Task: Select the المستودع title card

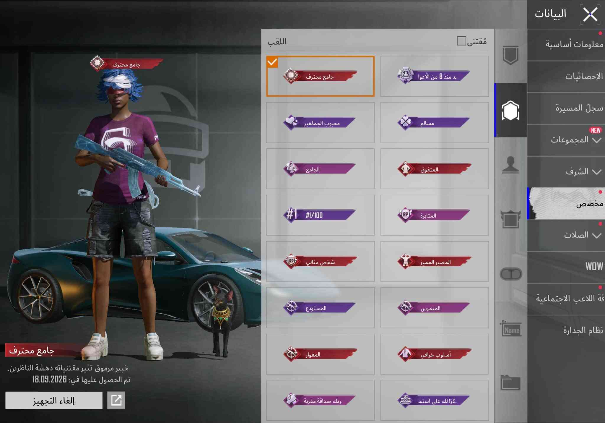Action: [320, 308]
